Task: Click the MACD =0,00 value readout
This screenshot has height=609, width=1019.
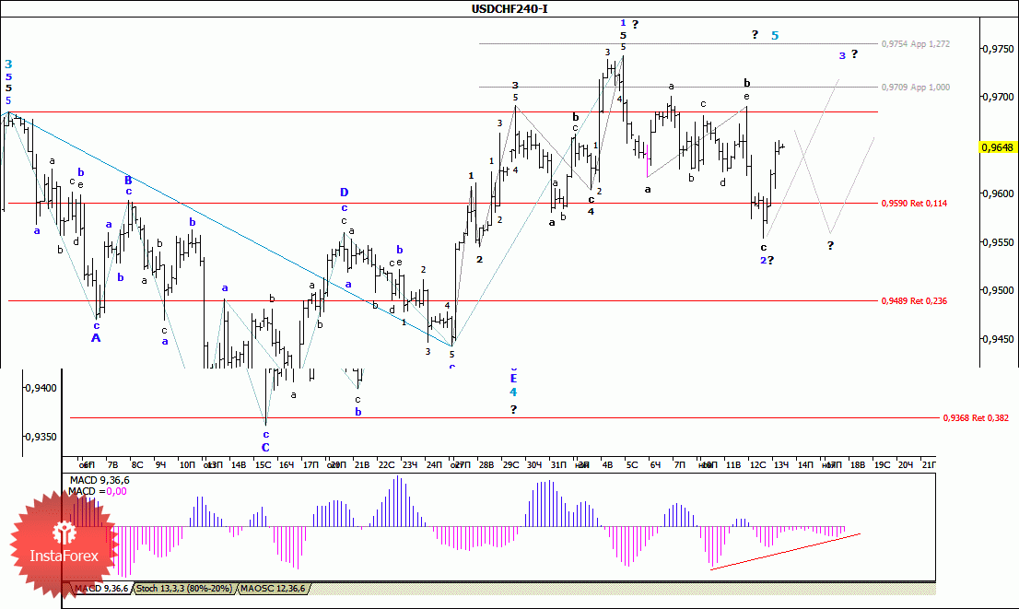Action: (99, 491)
